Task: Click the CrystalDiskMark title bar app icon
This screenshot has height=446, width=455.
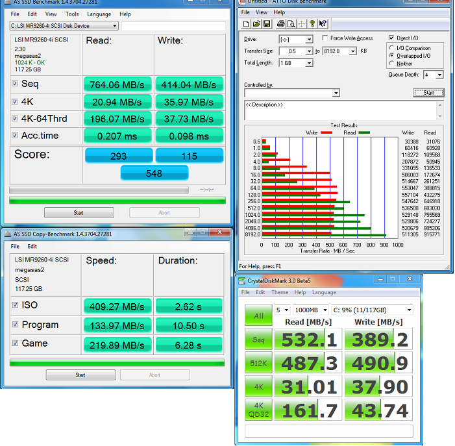Action: [x=241, y=280]
